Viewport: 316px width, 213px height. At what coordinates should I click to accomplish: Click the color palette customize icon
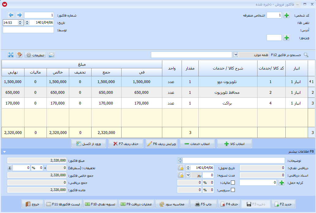[19, 55]
